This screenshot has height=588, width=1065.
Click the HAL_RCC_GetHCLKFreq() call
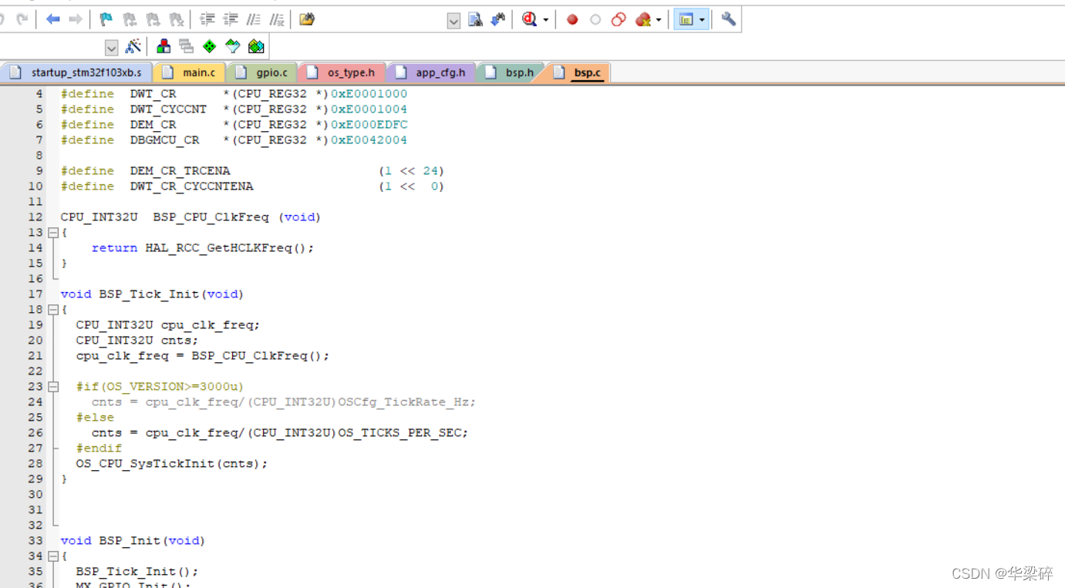pos(226,248)
